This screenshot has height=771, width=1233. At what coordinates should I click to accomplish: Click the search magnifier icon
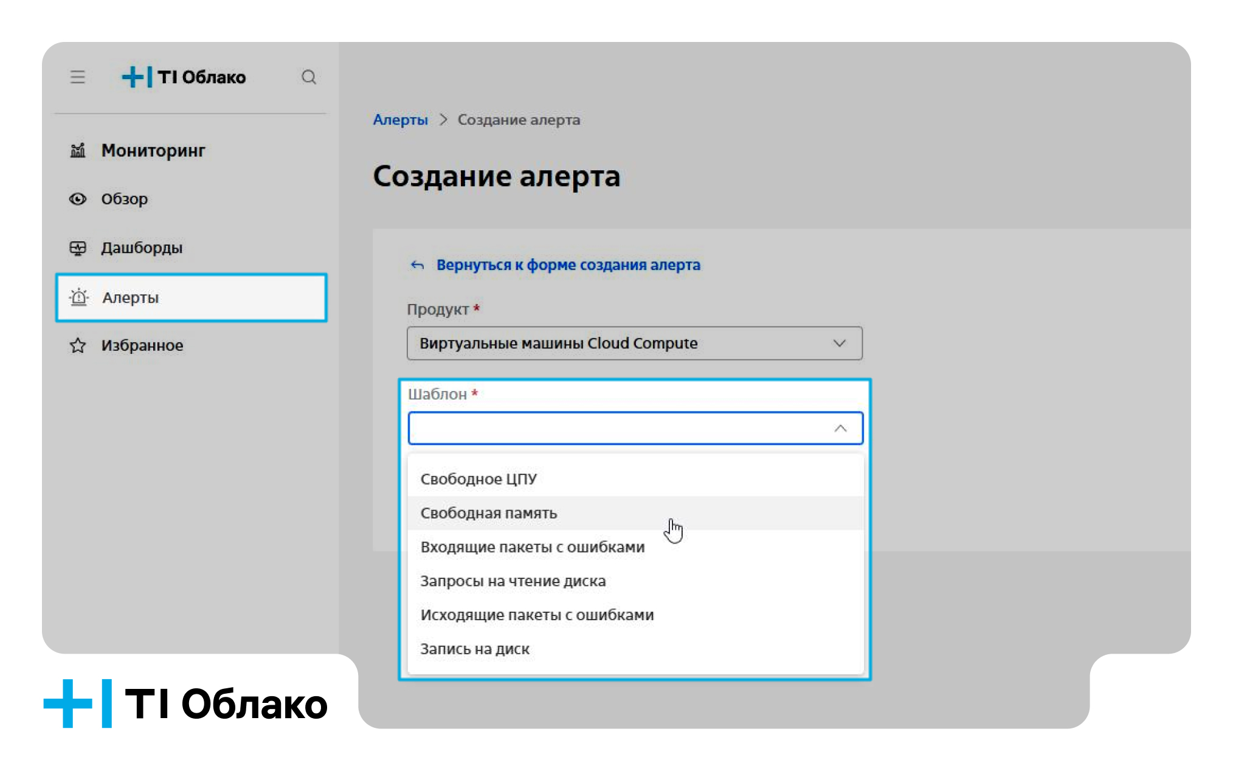309,77
